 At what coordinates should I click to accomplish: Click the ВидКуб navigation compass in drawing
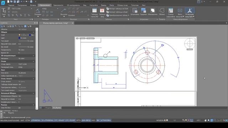(190, 43)
